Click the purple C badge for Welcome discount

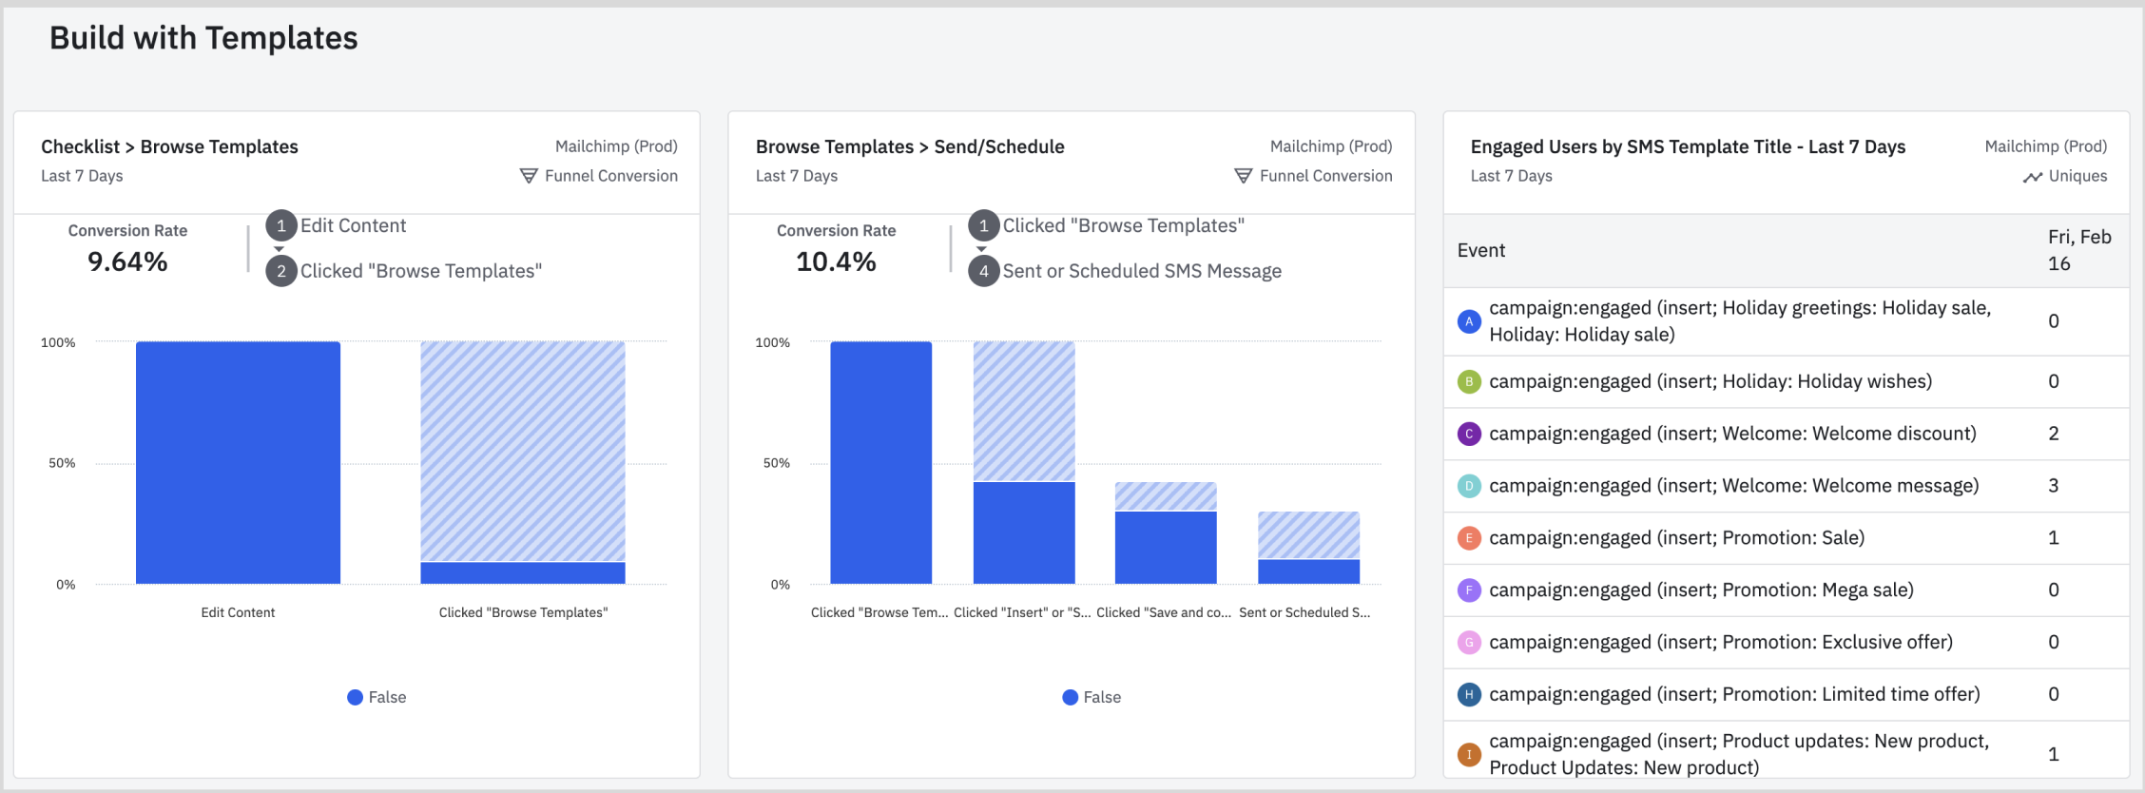coord(1469,434)
